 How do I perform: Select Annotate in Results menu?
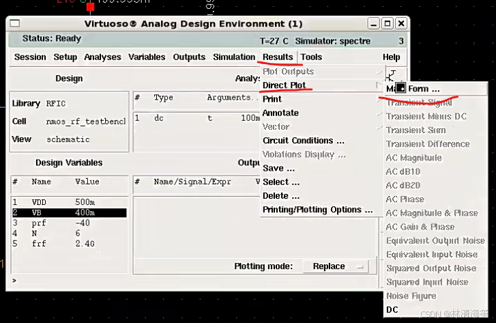click(321, 113)
